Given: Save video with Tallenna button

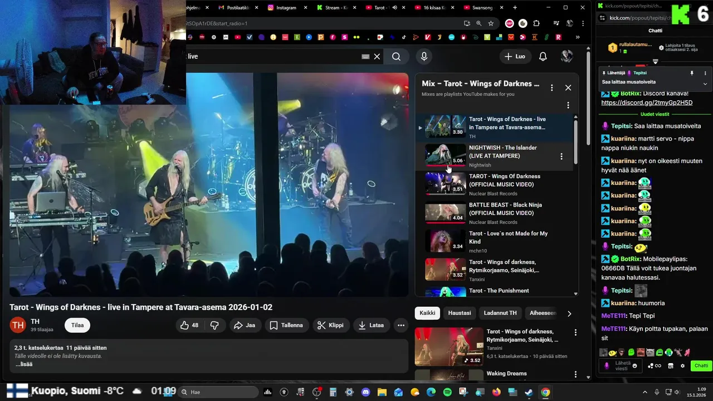Looking at the screenshot, I should [x=286, y=325].
